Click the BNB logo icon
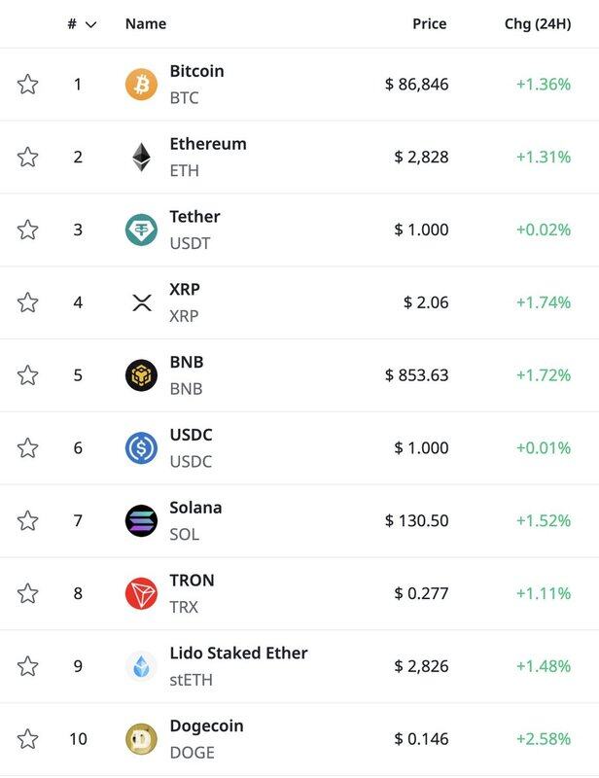 click(x=141, y=375)
